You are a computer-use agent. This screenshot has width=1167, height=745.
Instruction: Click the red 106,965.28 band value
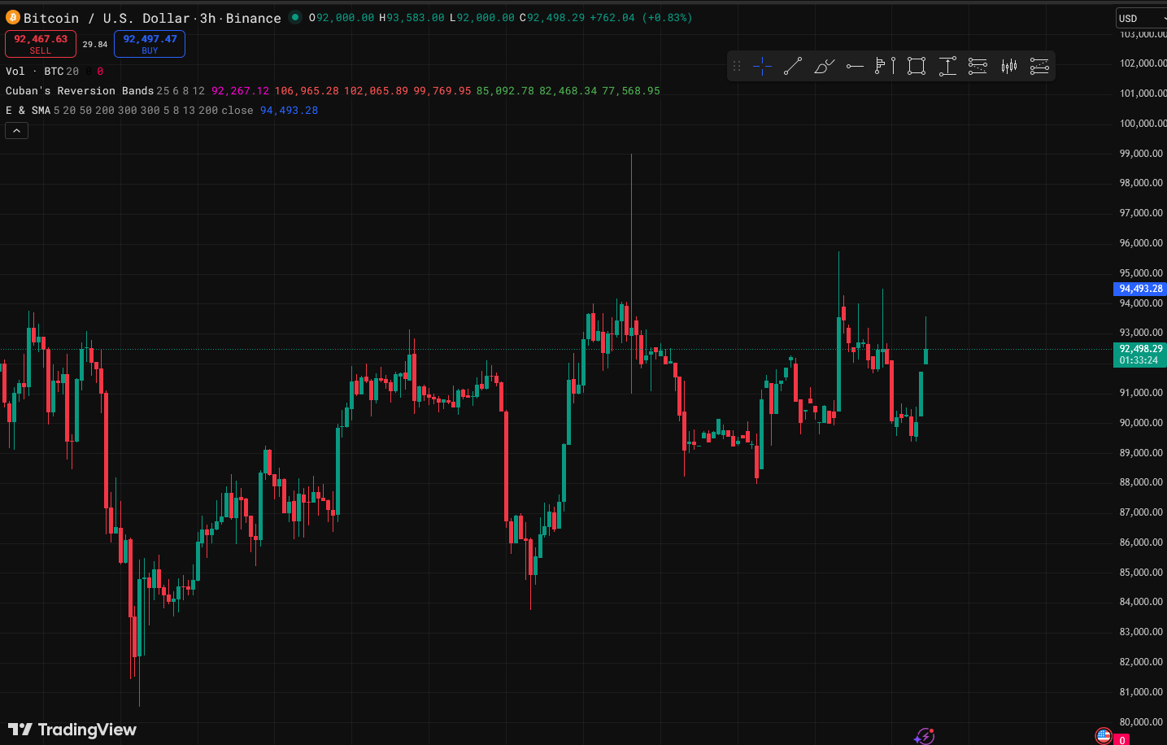[x=307, y=91]
